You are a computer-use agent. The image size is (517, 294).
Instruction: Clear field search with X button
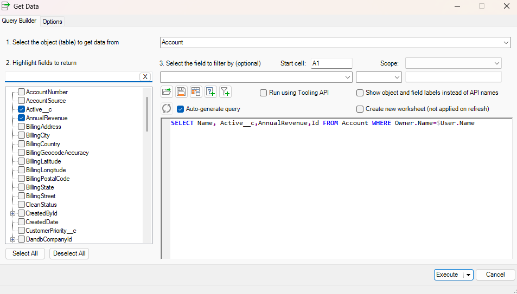[x=145, y=77]
